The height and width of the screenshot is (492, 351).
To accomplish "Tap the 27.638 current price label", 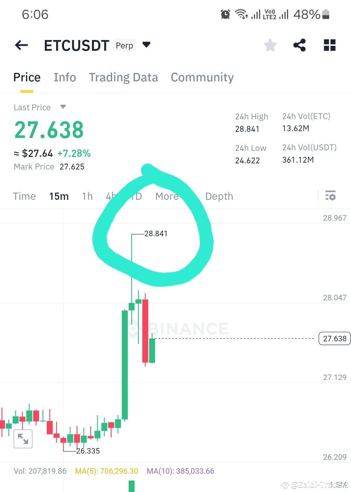I will click(334, 338).
